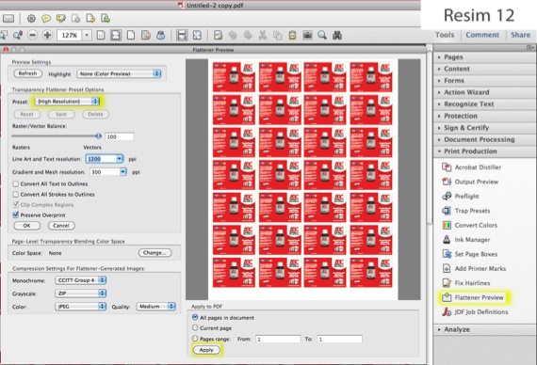
Task: Click the zoom in plus icon
Action: (x=47, y=35)
